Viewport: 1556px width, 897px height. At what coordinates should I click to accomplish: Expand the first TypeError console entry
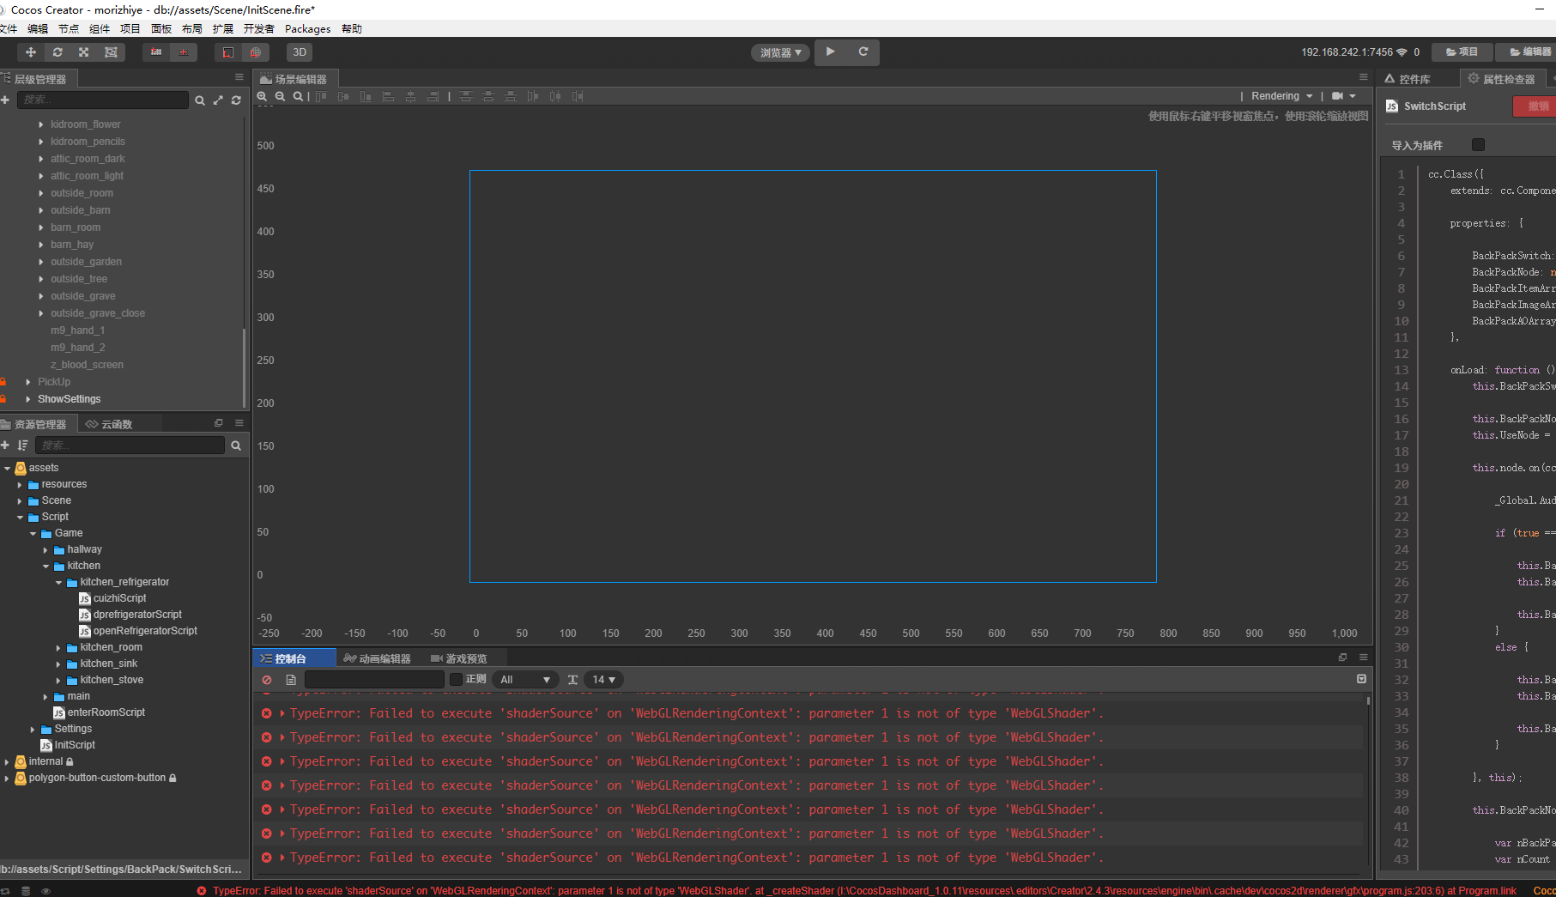(282, 713)
